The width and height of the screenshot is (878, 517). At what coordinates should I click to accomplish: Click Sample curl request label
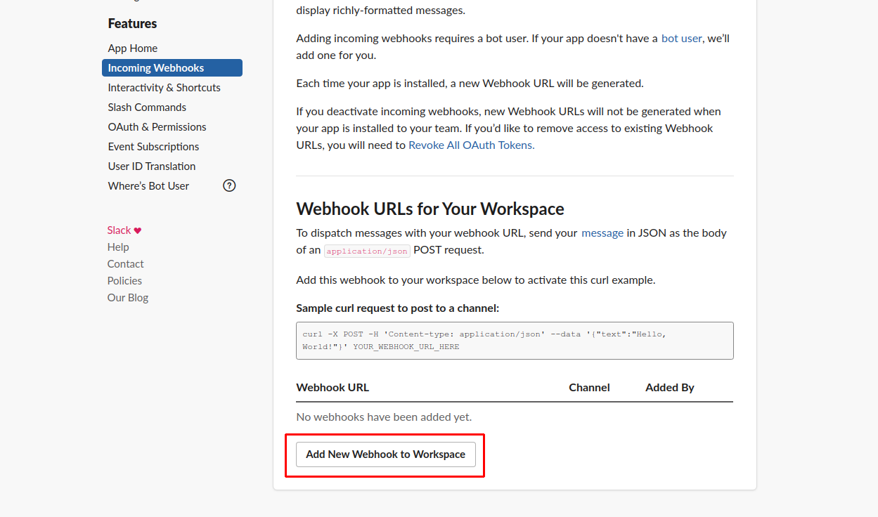(x=398, y=308)
